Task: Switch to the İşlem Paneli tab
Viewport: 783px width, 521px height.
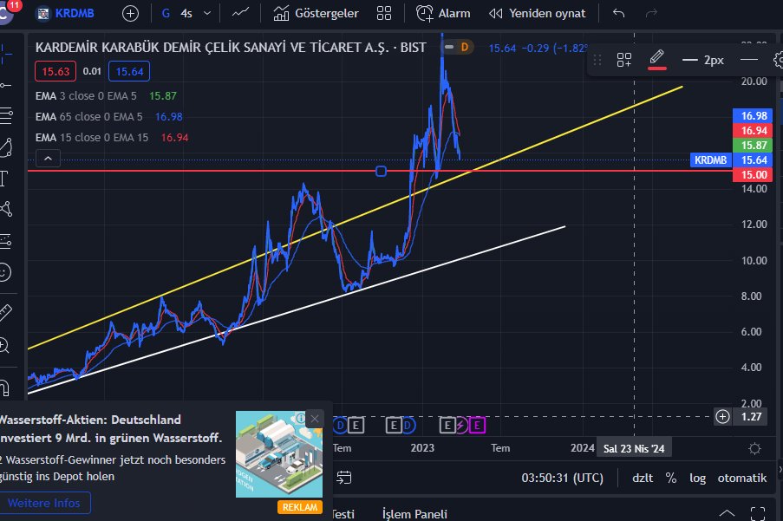Action: click(x=414, y=513)
